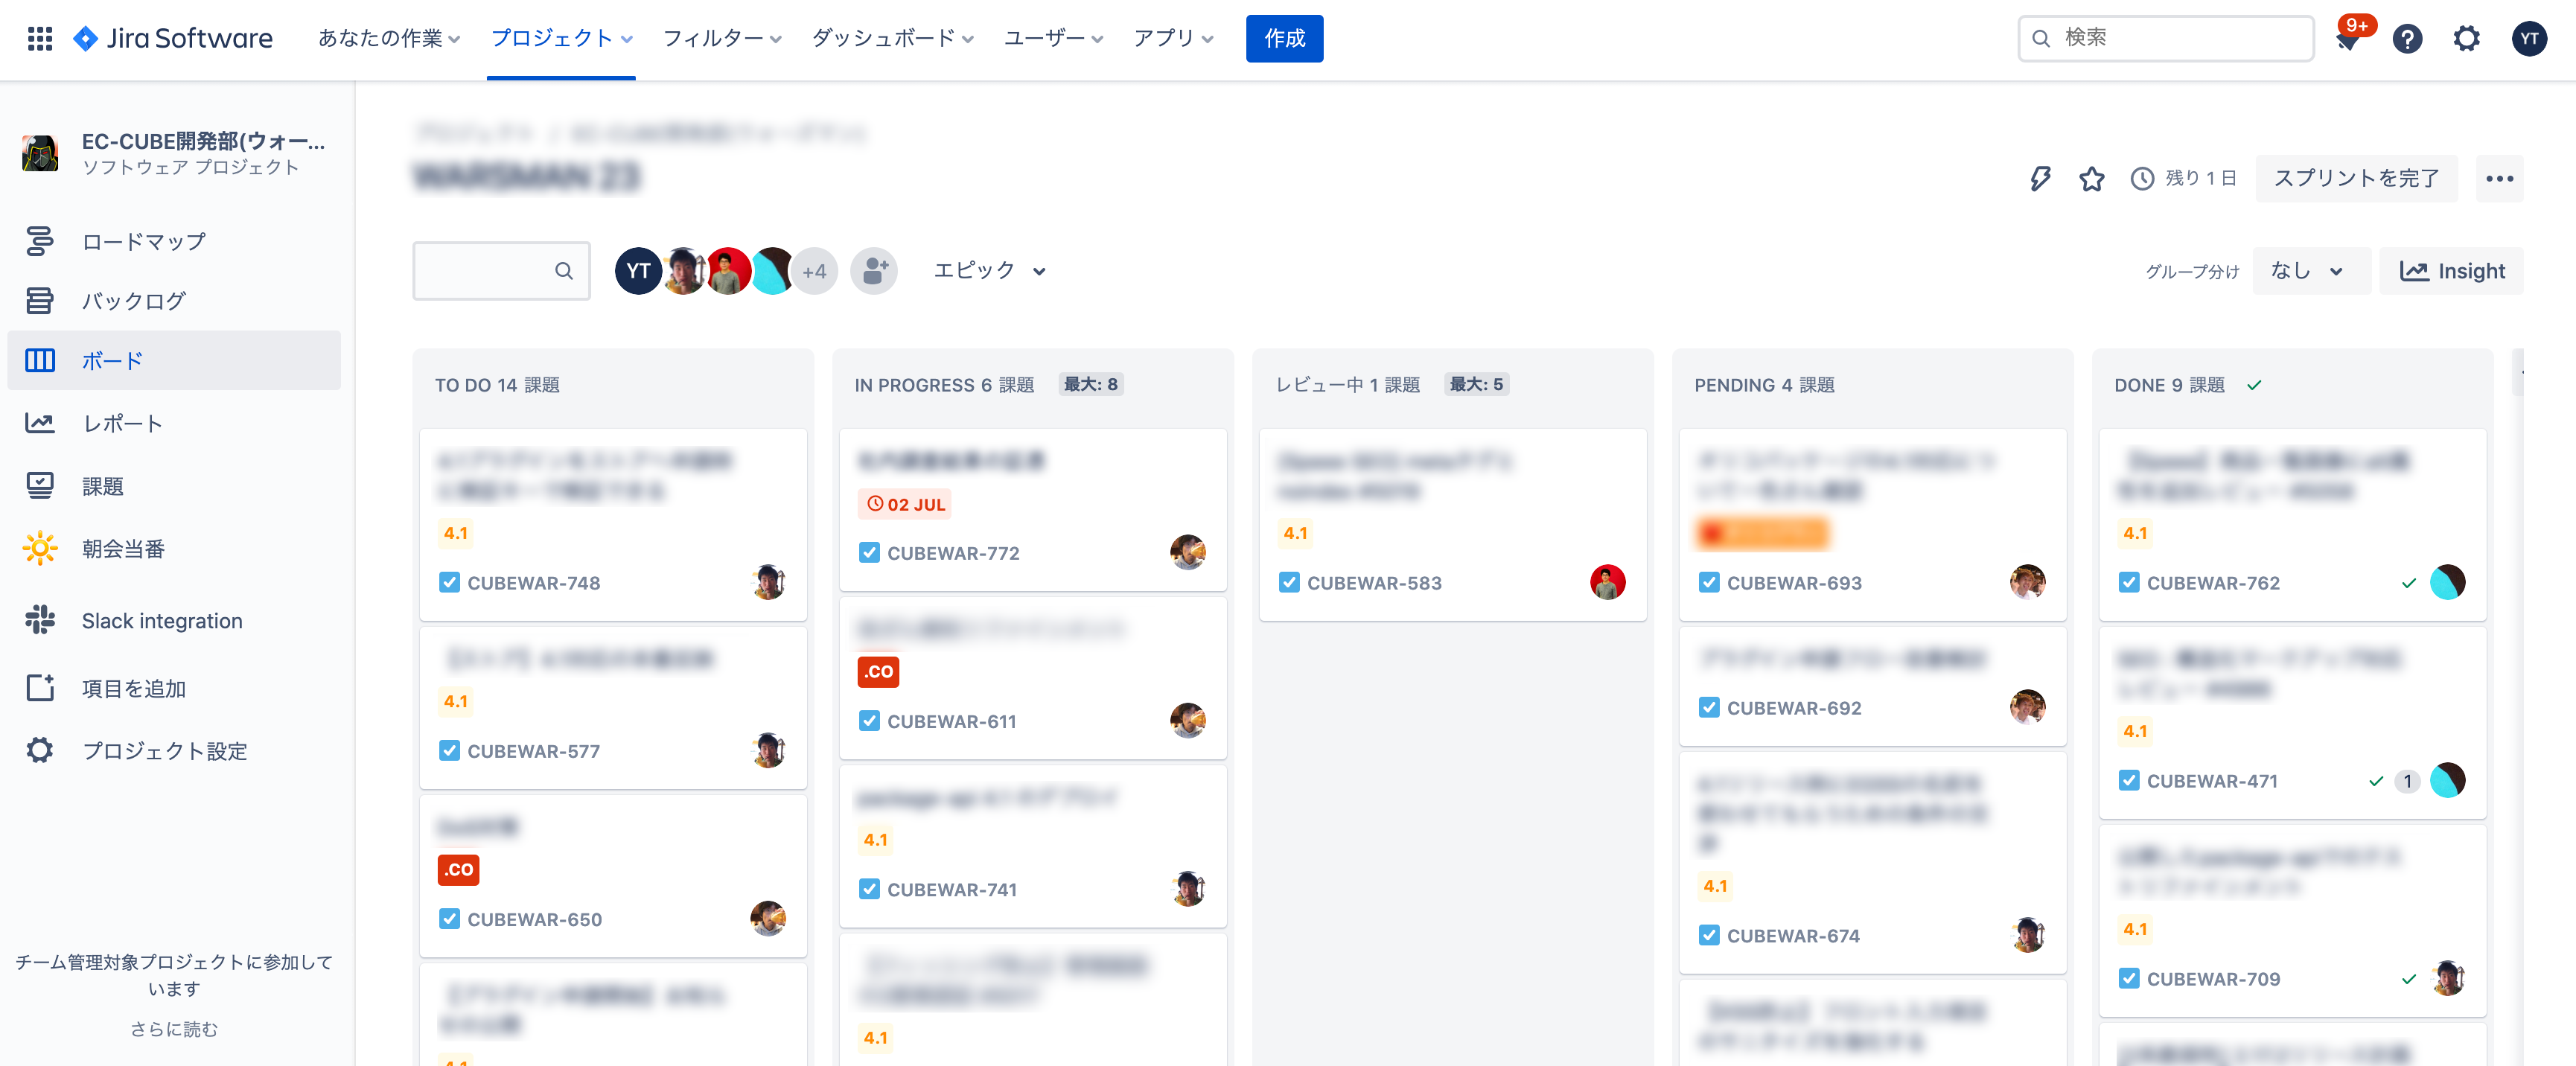Viewport: 2576px width, 1066px height.
Task: Click the task checkbox icon on CUBEWAR-650
Action: [x=449, y=918]
